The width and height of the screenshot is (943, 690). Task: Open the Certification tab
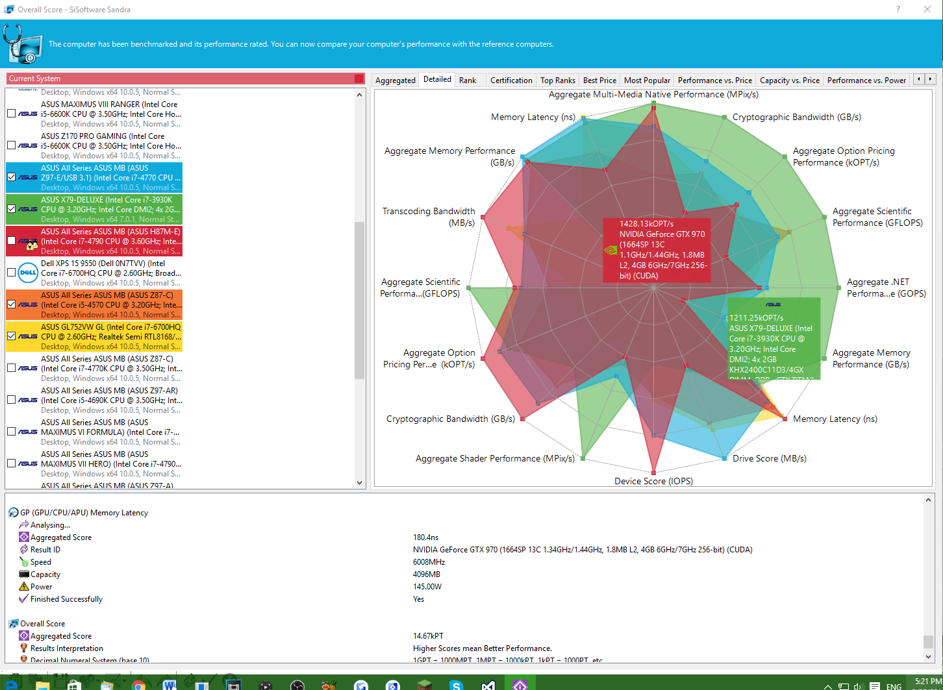coord(511,80)
